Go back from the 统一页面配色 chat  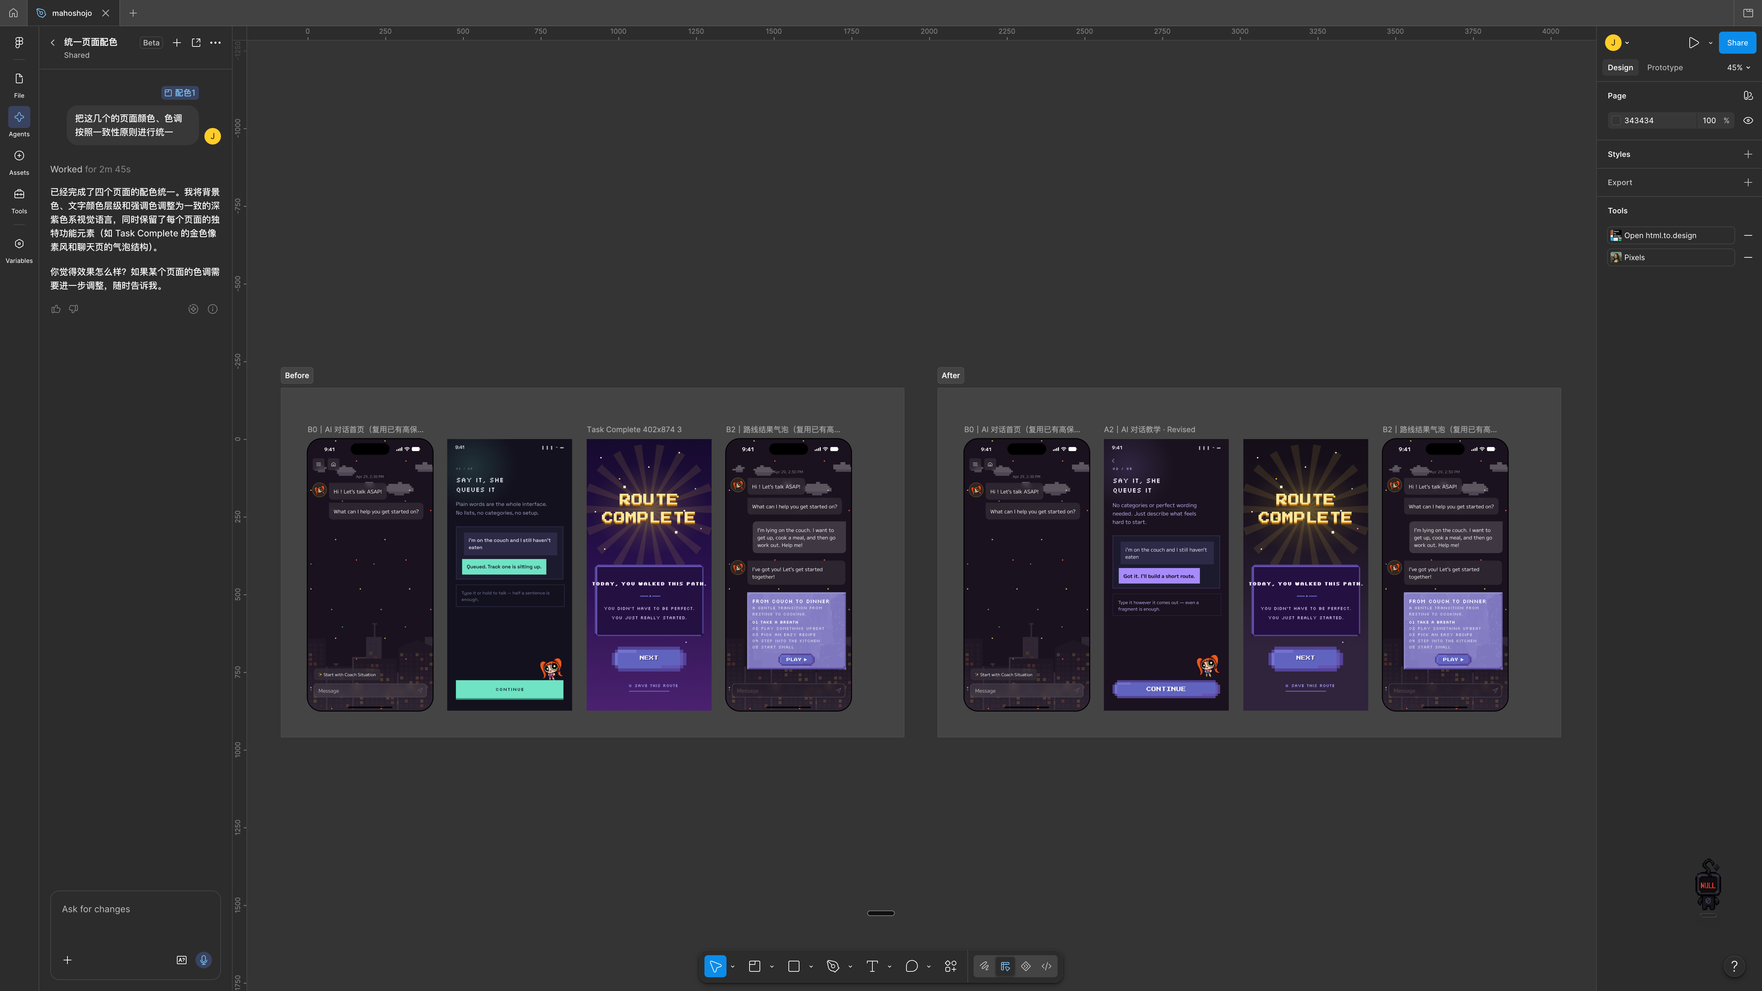pyautogui.click(x=53, y=42)
